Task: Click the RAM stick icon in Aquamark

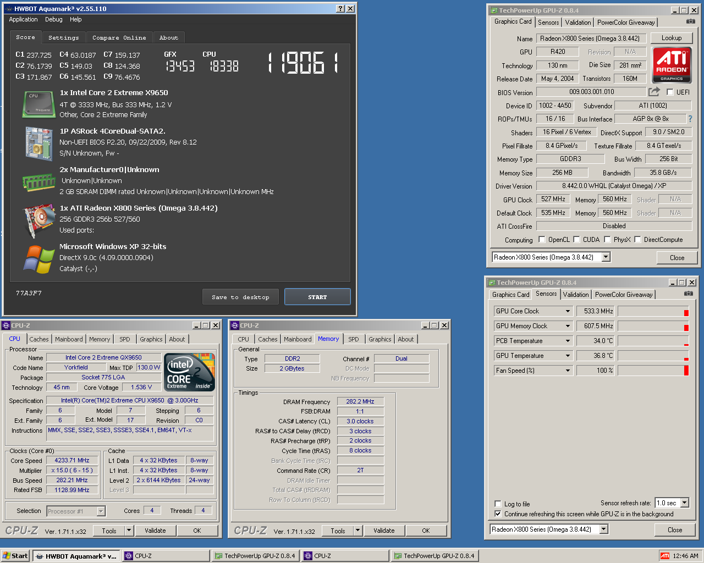Action: [38, 183]
